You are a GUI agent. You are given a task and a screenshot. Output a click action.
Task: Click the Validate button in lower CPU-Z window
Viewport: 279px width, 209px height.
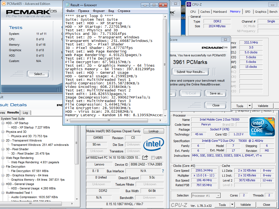point(245,205)
